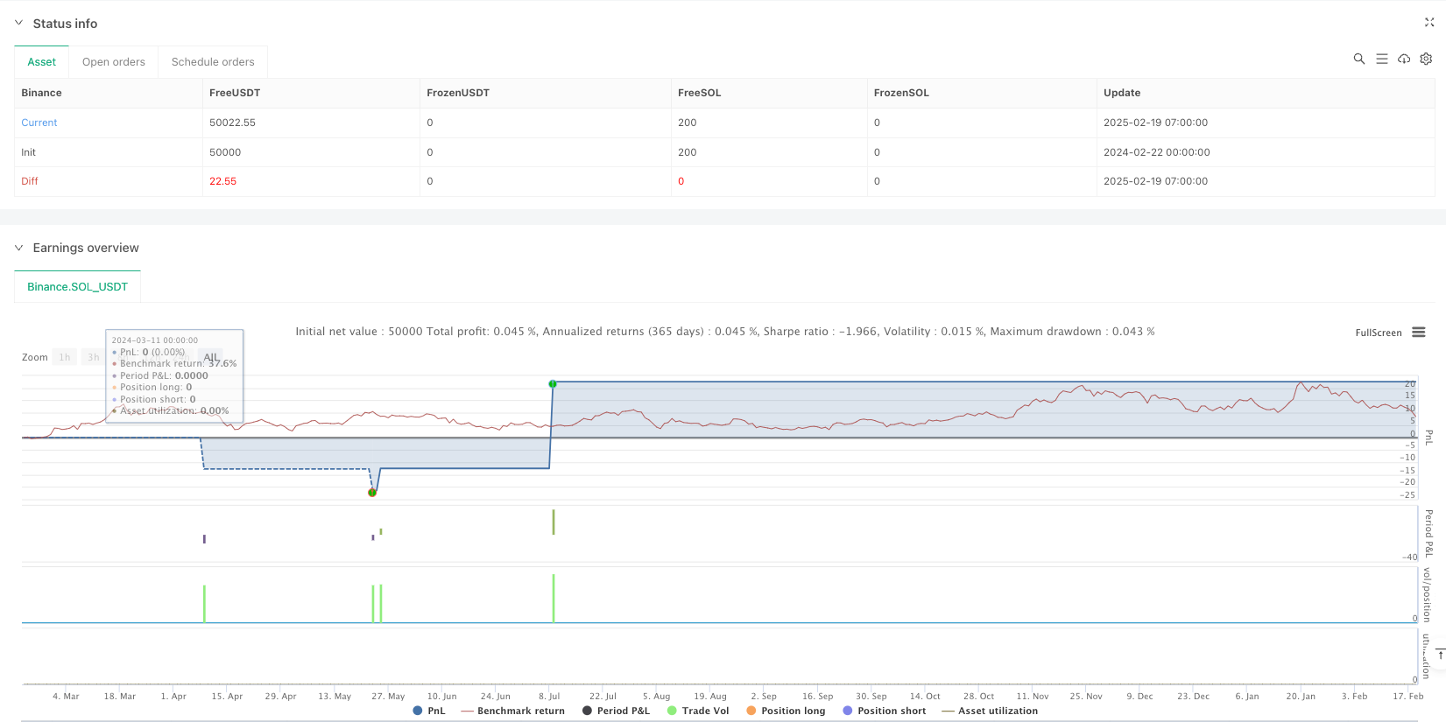
Task: Toggle the Trade Vol legend series
Action: click(698, 711)
